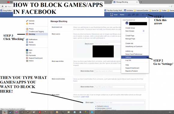Screen dimensions: 174x114
Task: Click the New Groups count badge
Action: (144, 31)
